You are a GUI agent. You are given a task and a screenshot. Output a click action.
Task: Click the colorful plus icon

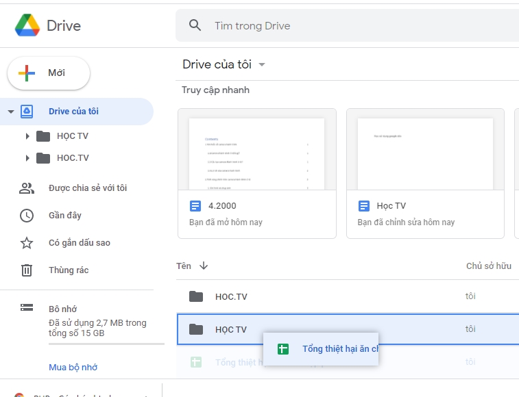tap(27, 73)
